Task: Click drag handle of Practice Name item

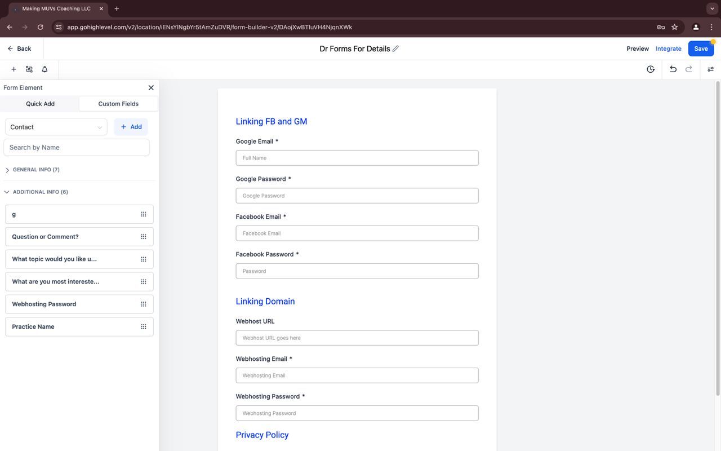Action: click(144, 327)
